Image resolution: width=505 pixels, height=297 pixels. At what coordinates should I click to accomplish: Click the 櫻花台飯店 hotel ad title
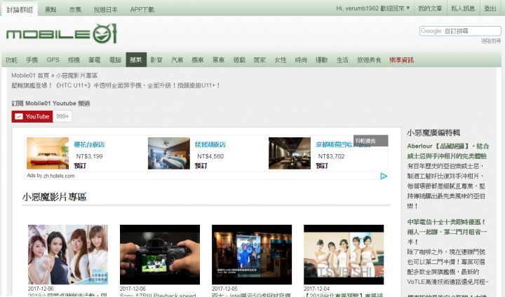[x=89, y=145]
